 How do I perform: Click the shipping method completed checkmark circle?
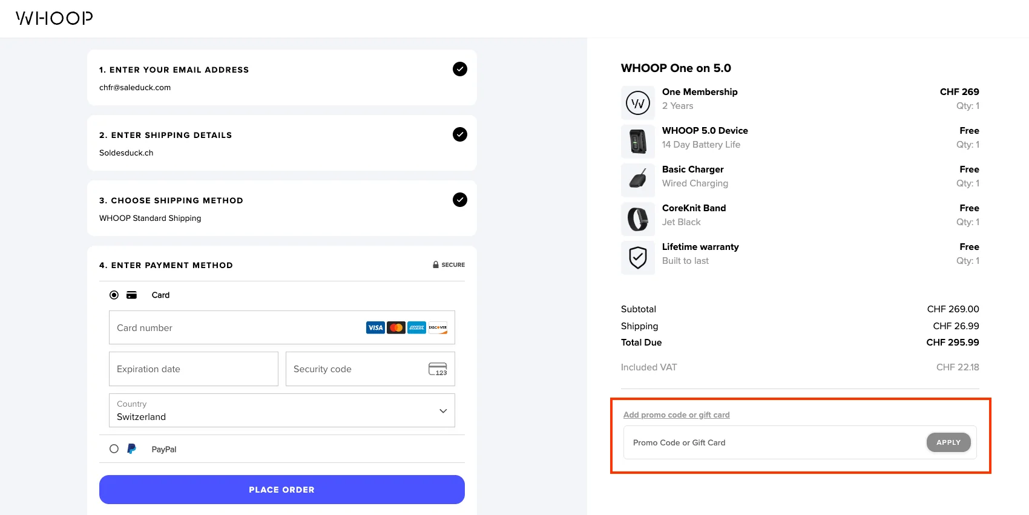[x=459, y=200]
